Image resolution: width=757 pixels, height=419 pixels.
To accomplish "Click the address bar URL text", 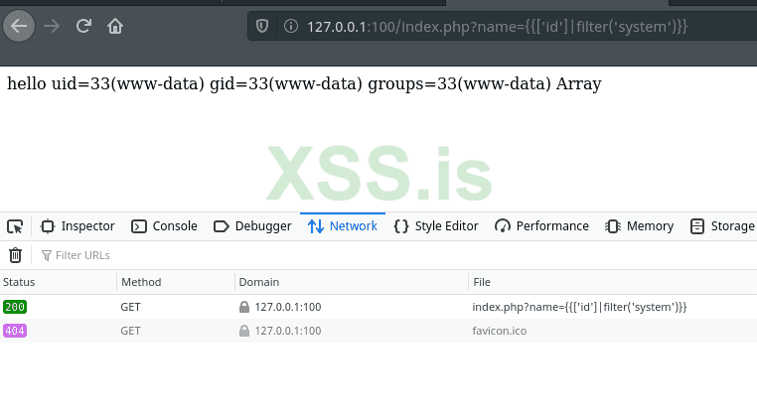I will tap(497, 26).
